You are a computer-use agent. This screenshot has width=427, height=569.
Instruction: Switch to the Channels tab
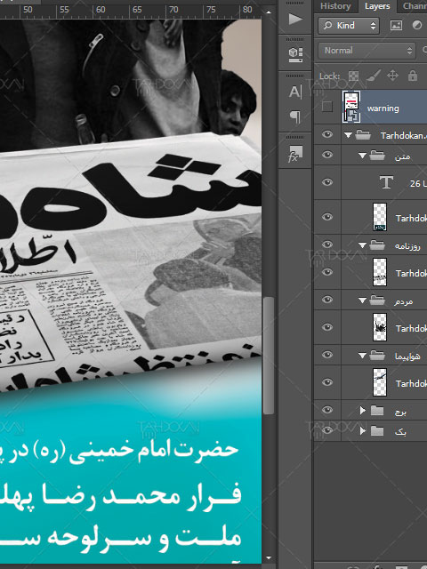pyautogui.click(x=415, y=6)
